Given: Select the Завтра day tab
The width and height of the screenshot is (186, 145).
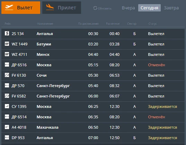Looking at the screenshot, I should 171,8.
